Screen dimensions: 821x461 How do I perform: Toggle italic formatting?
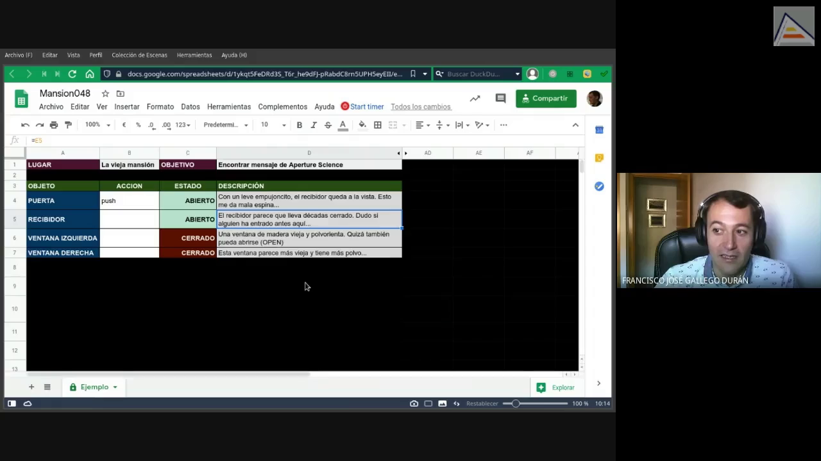coord(314,125)
